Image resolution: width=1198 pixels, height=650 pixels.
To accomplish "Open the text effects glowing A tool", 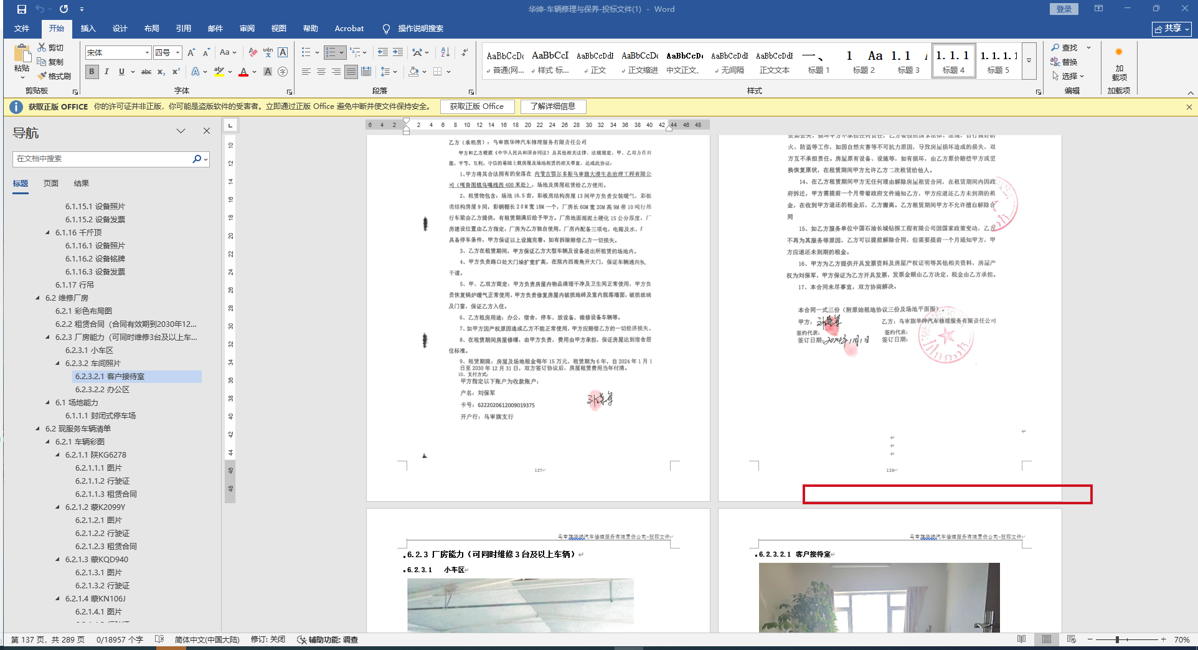I will (196, 72).
